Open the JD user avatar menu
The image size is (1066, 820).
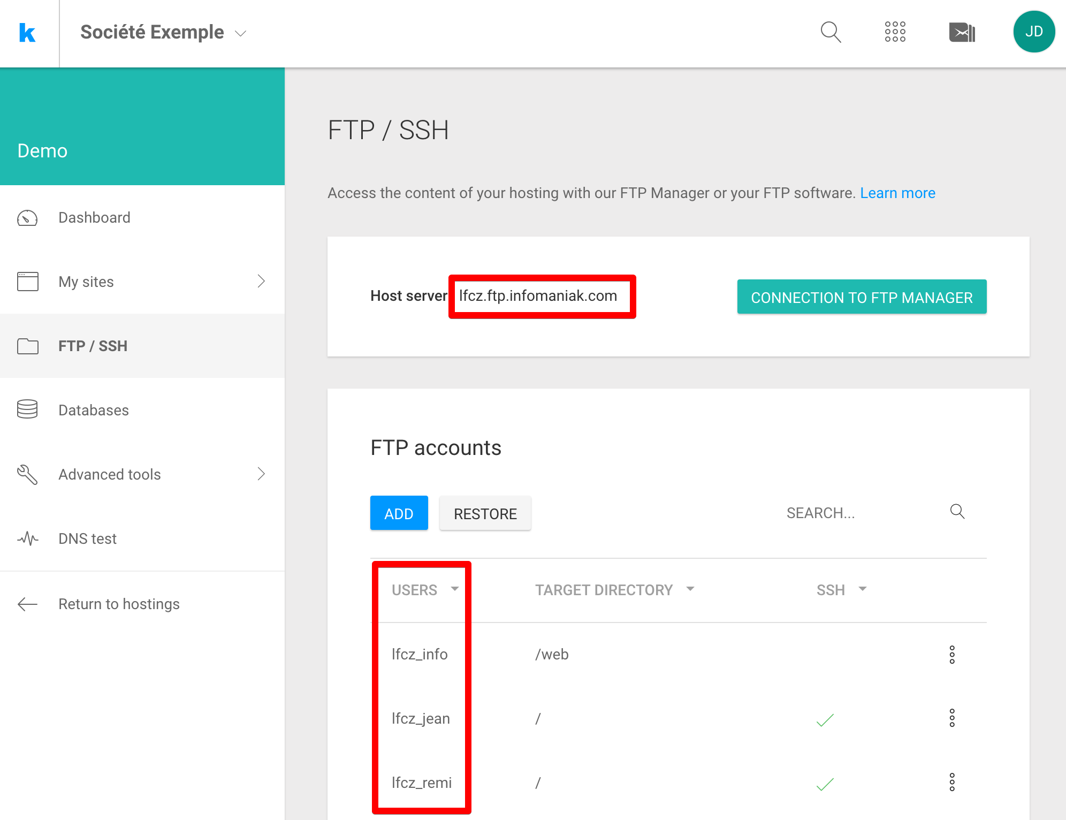(1033, 32)
